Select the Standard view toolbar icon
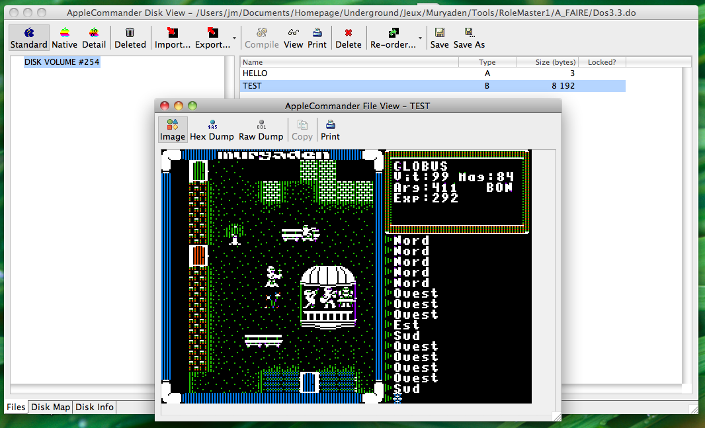Image resolution: width=705 pixels, height=428 pixels. pos(29,38)
